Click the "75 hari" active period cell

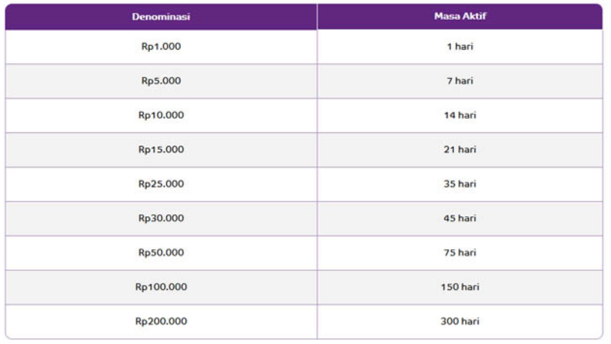460,252
